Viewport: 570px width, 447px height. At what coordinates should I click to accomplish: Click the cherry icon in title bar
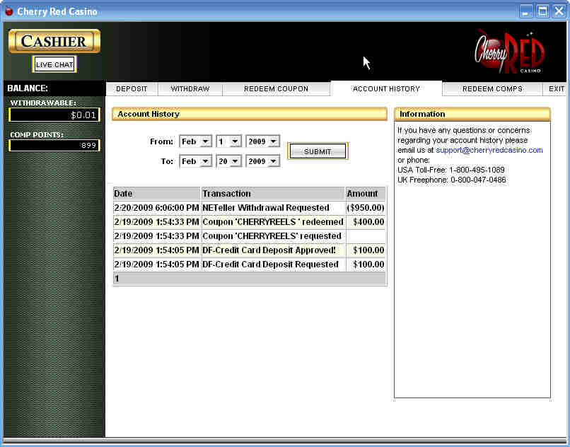click(x=9, y=11)
